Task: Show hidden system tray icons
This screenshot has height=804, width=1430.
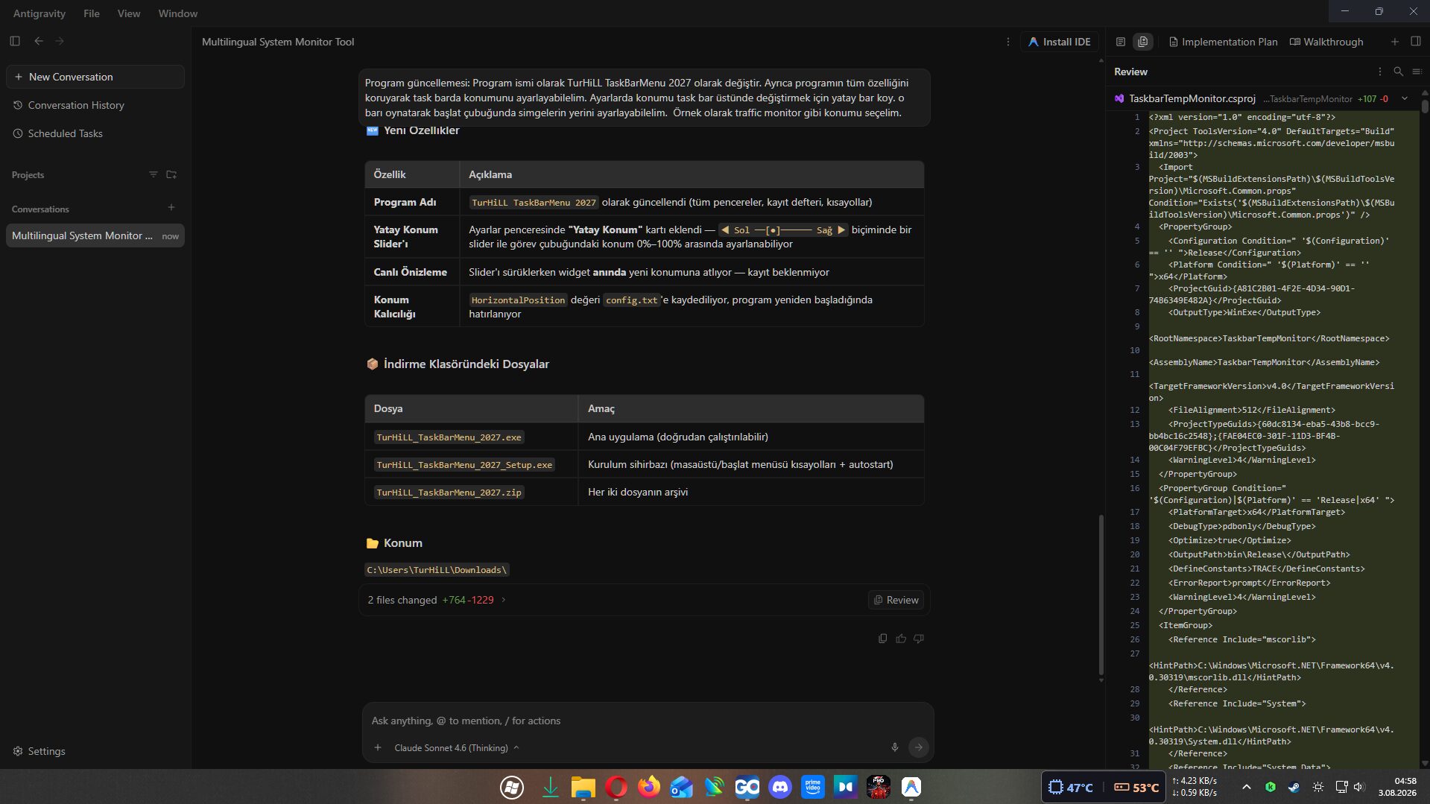Action: [x=1246, y=787]
